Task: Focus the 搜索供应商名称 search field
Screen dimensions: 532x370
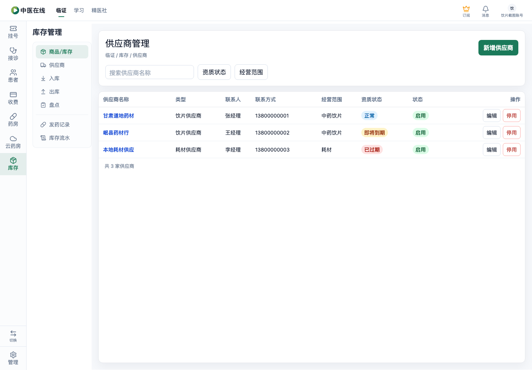Action: (x=150, y=72)
